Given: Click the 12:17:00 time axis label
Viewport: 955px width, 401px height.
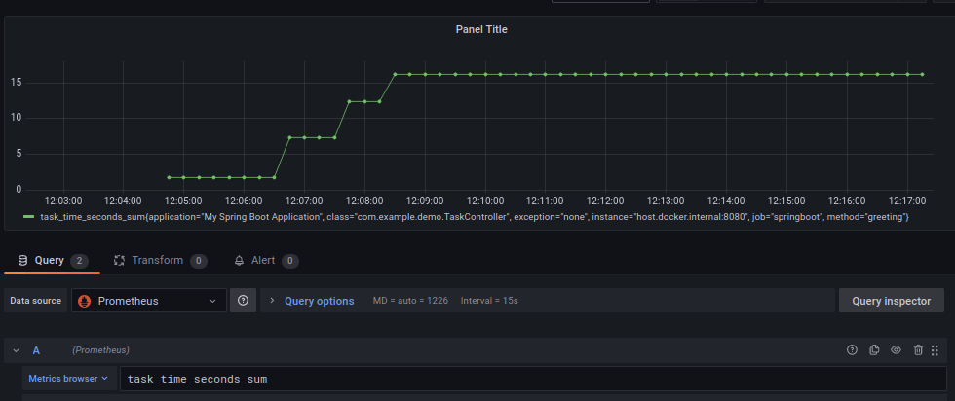Looking at the screenshot, I should click(907, 200).
